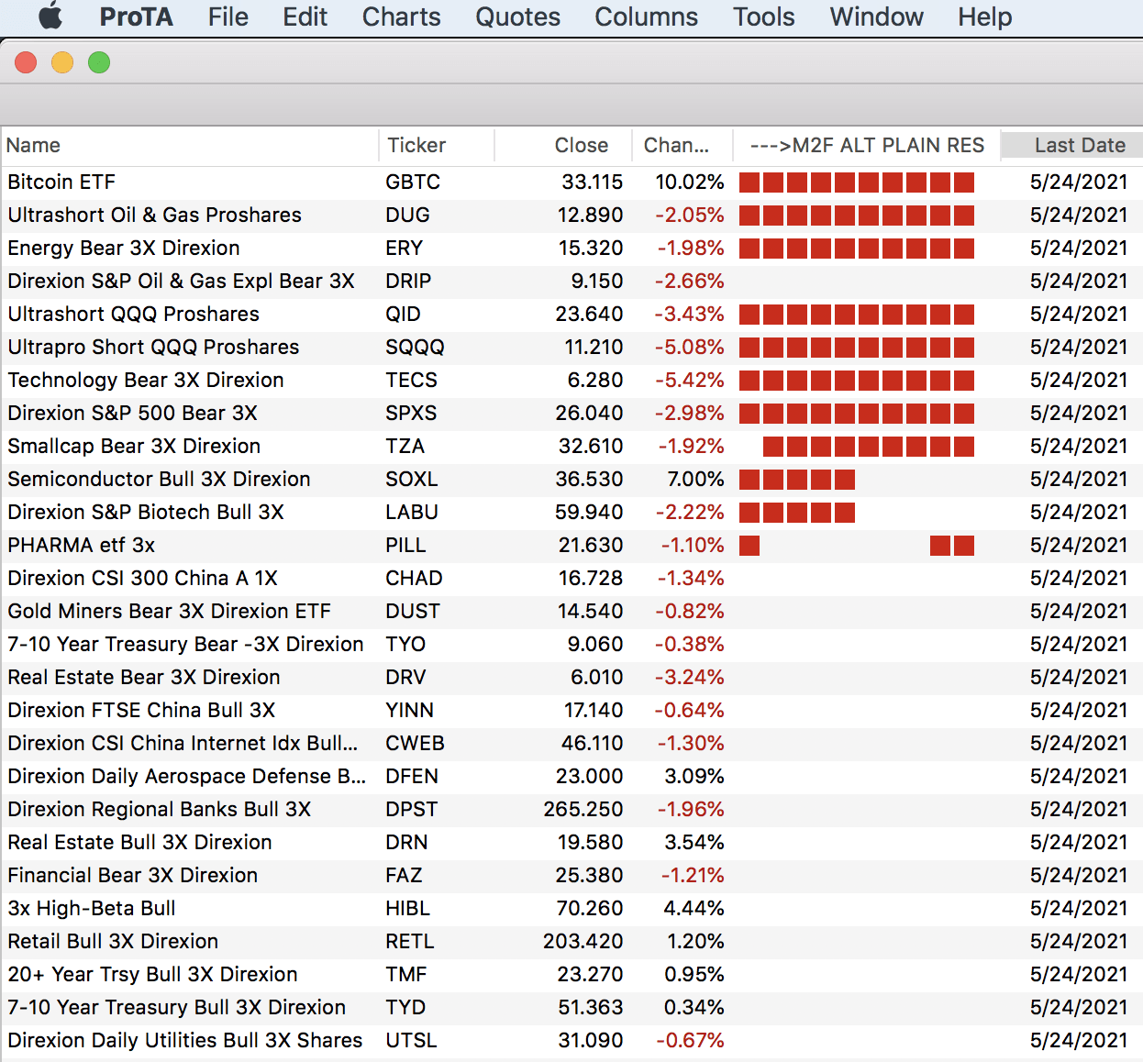Select Semiconductor Bull 3X Direxion row

tap(571, 479)
